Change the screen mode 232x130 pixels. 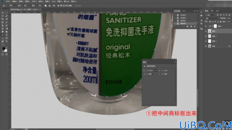pos(7,54)
